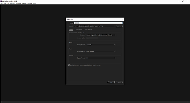Restore down the Premiere Pro window
Viewport: 190px width, 103px height.
[x=183, y=1]
